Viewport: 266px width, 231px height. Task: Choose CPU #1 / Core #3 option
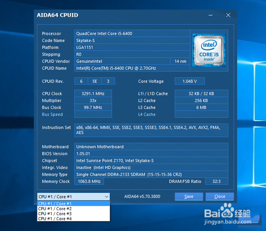(x=74, y=214)
